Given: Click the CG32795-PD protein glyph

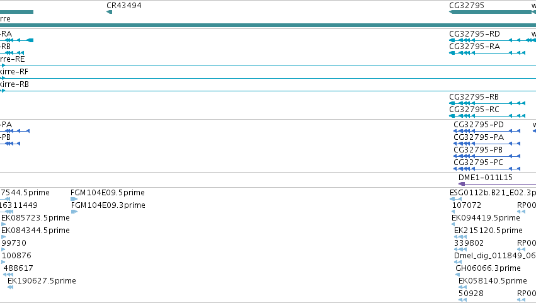Looking at the screenshot, I should (x=487, y=131).
